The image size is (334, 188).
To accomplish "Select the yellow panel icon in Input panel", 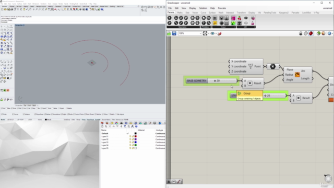I will (215, 23).
